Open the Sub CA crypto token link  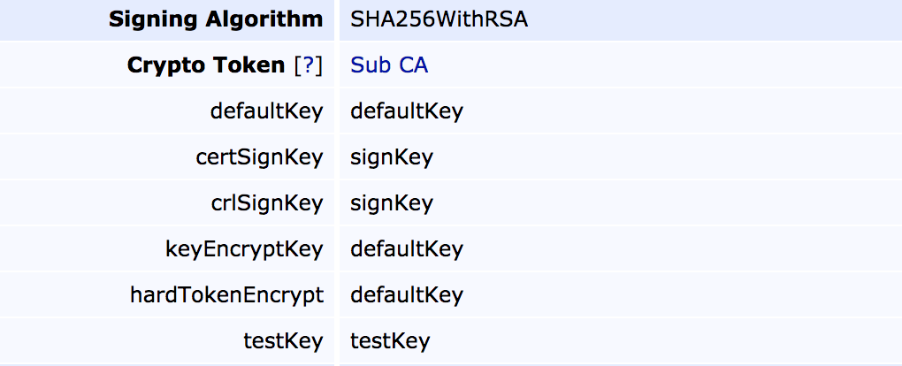click(x=389, y=65)
